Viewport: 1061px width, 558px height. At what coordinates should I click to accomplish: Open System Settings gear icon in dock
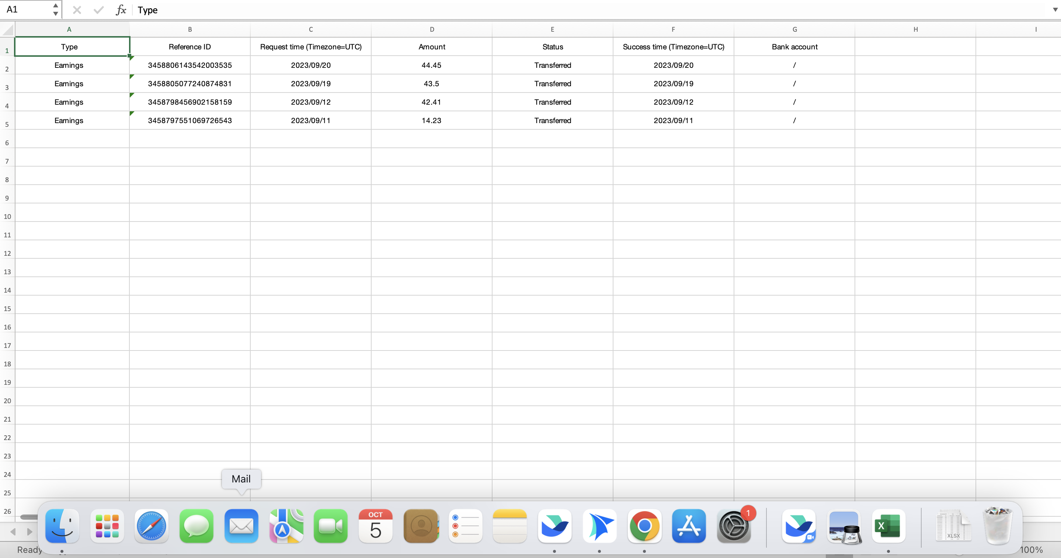[x=734, y=526]
